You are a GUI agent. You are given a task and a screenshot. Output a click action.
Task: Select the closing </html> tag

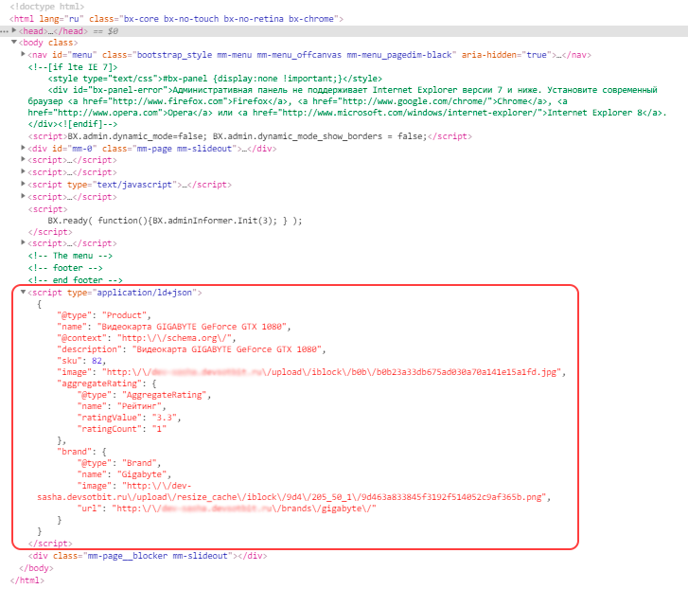click(26, 580)
